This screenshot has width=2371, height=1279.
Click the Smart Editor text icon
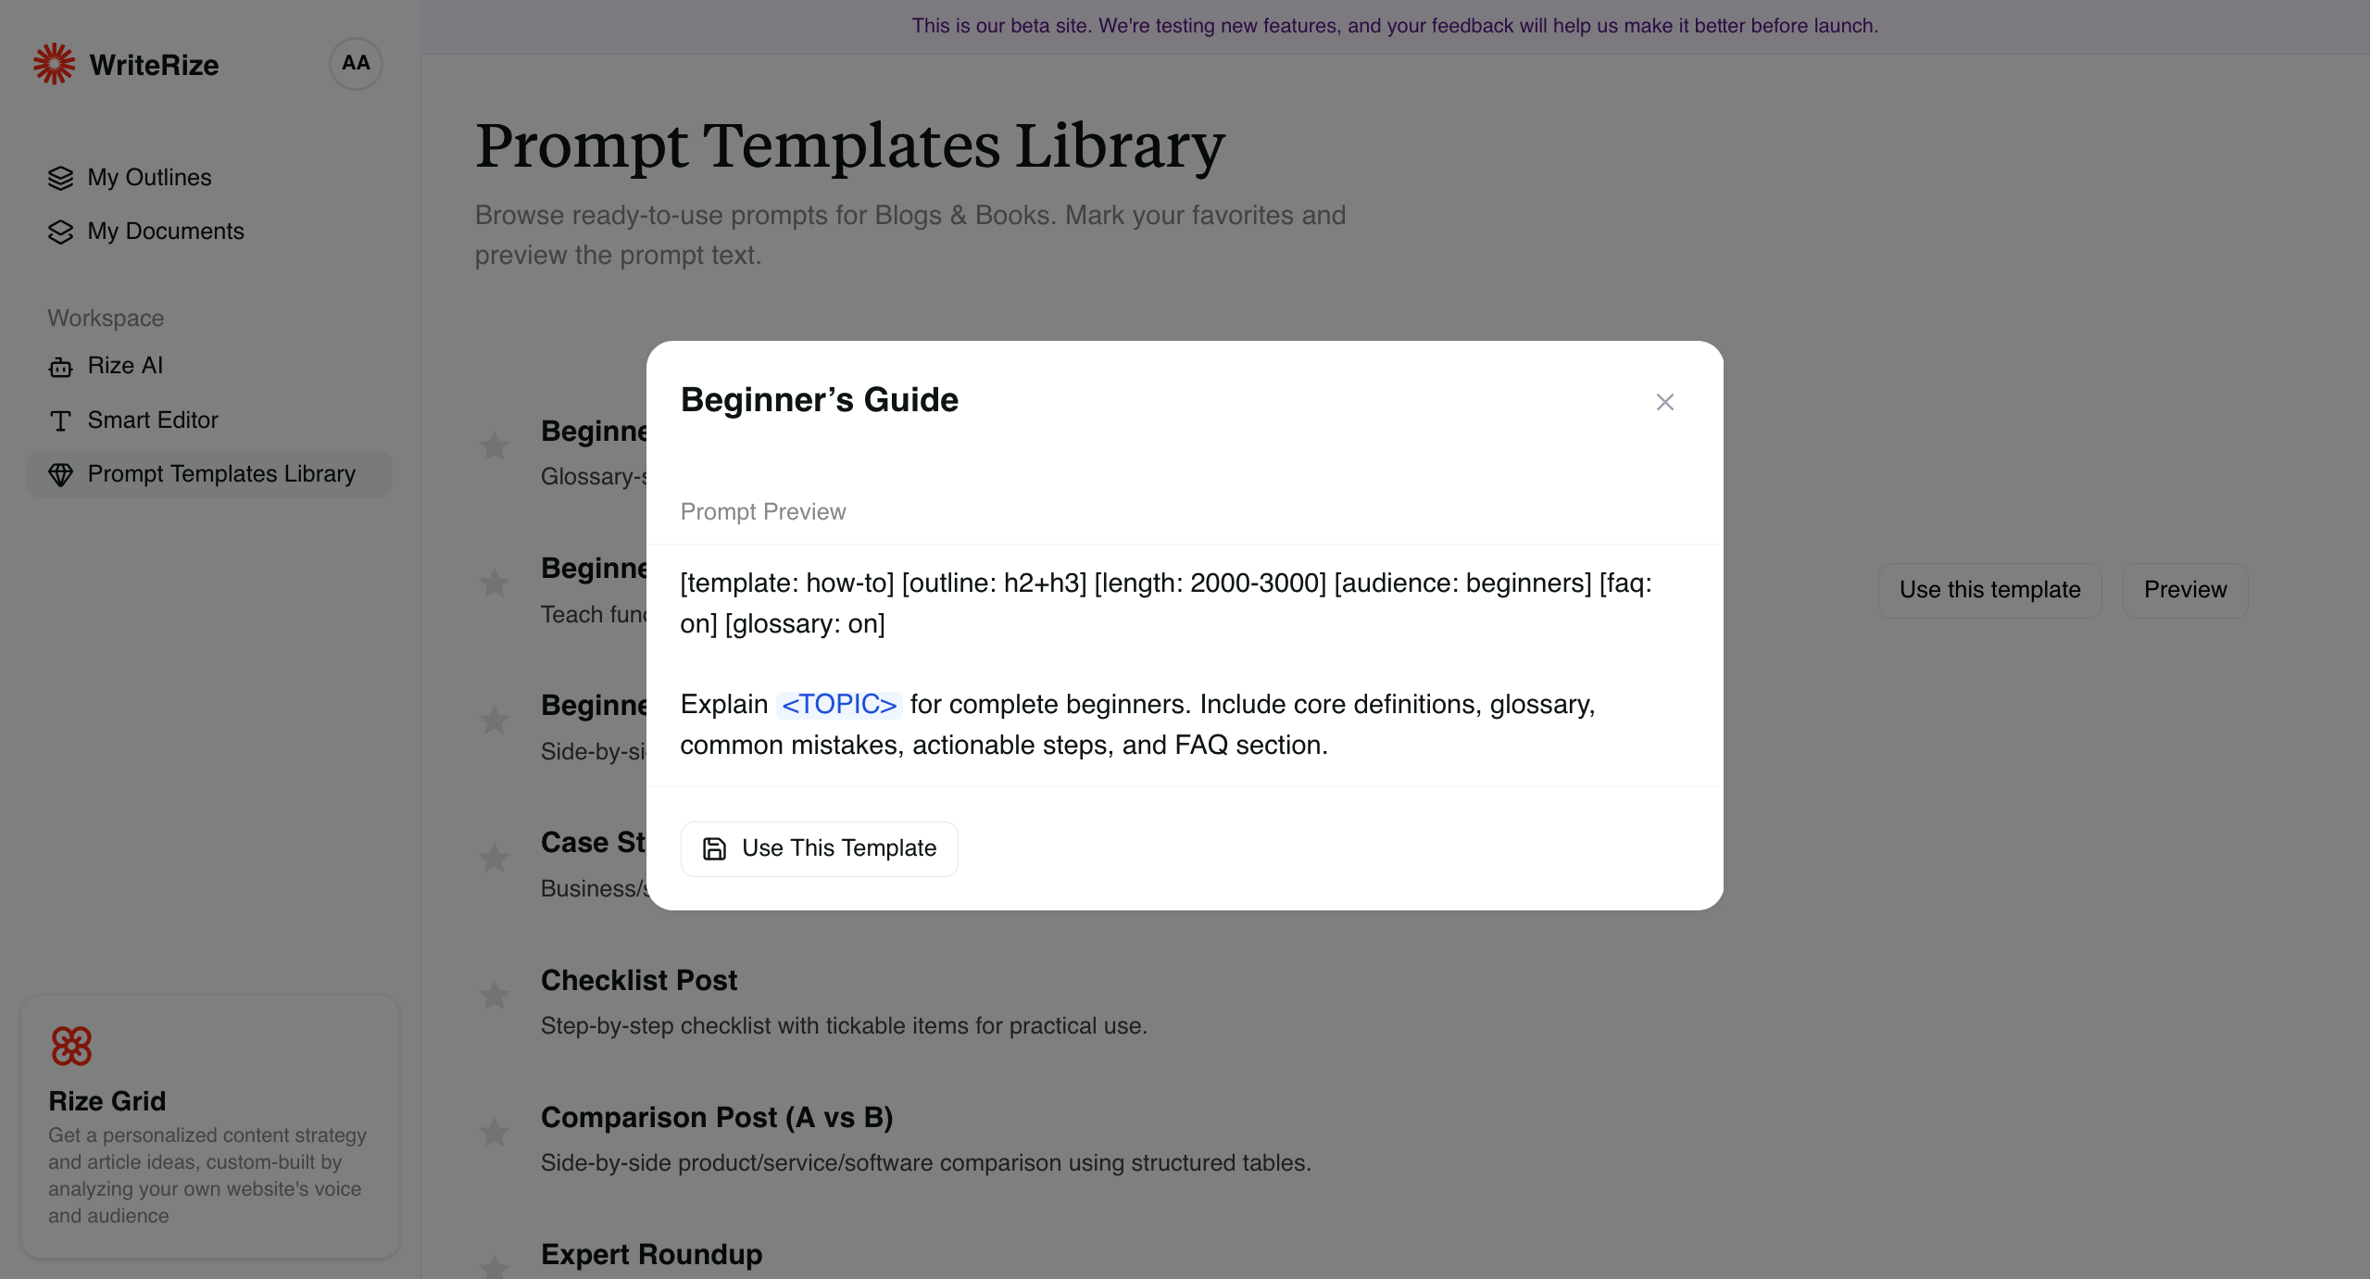tap(60, 421)
